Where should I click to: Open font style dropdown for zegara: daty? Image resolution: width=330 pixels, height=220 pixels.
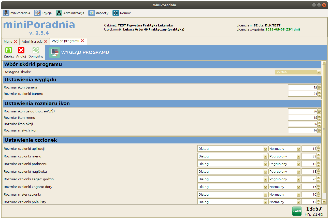(298, 187)
